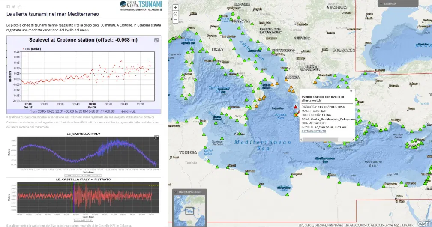Enlarge the Le Castella chart image
432x227 pixels.
click(157, 138)
